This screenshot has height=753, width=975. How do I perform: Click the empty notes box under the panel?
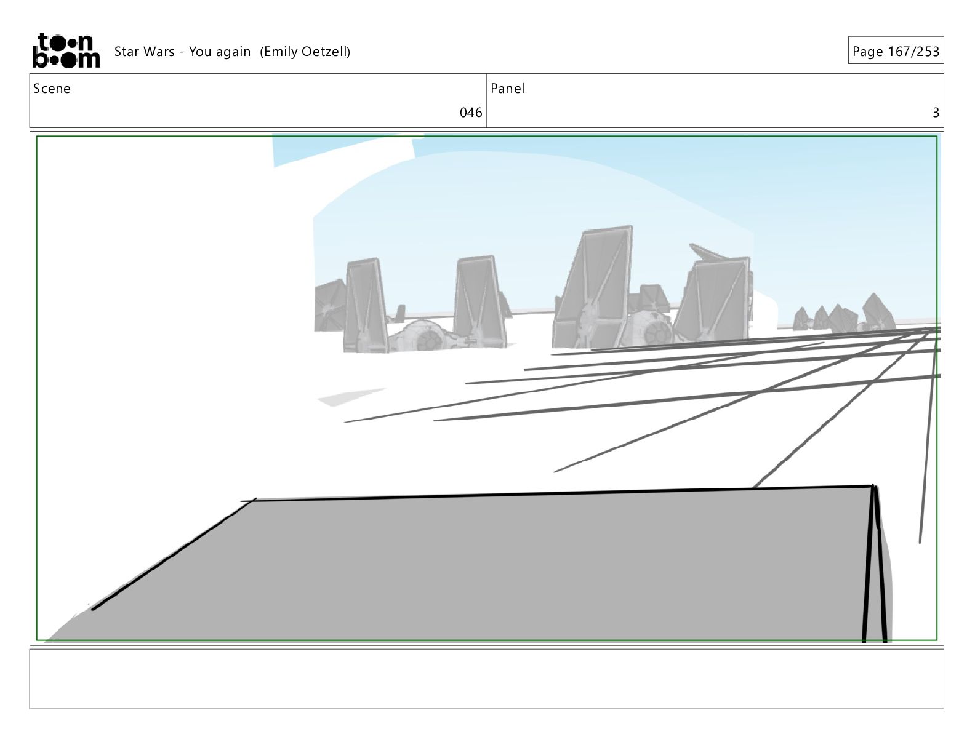487,679
